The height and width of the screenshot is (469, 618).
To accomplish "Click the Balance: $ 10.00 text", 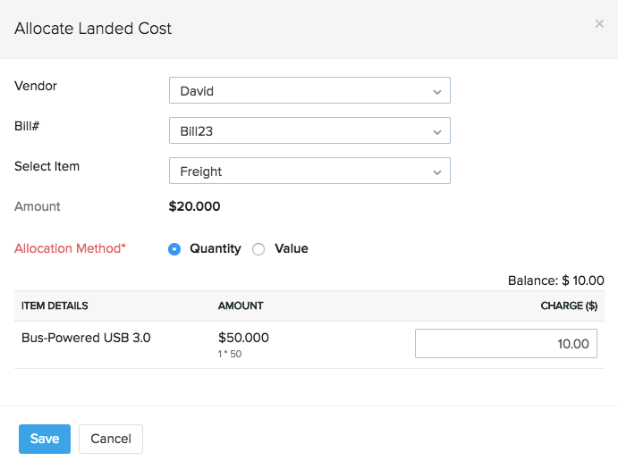I will click(x=555, y=281).
